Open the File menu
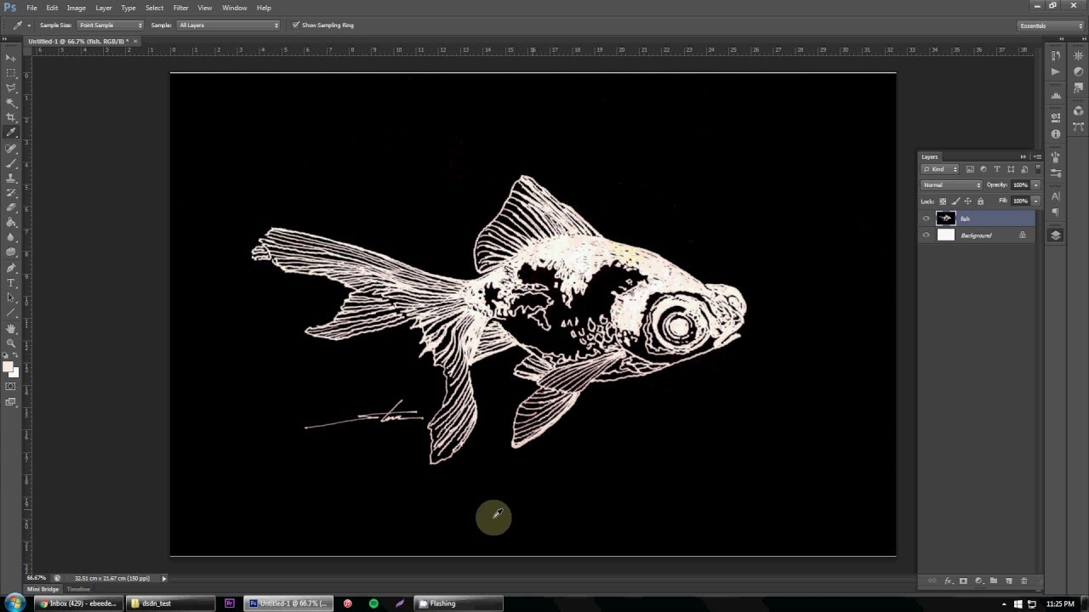This screenshot has height=612, width=1089. [31, 8]
